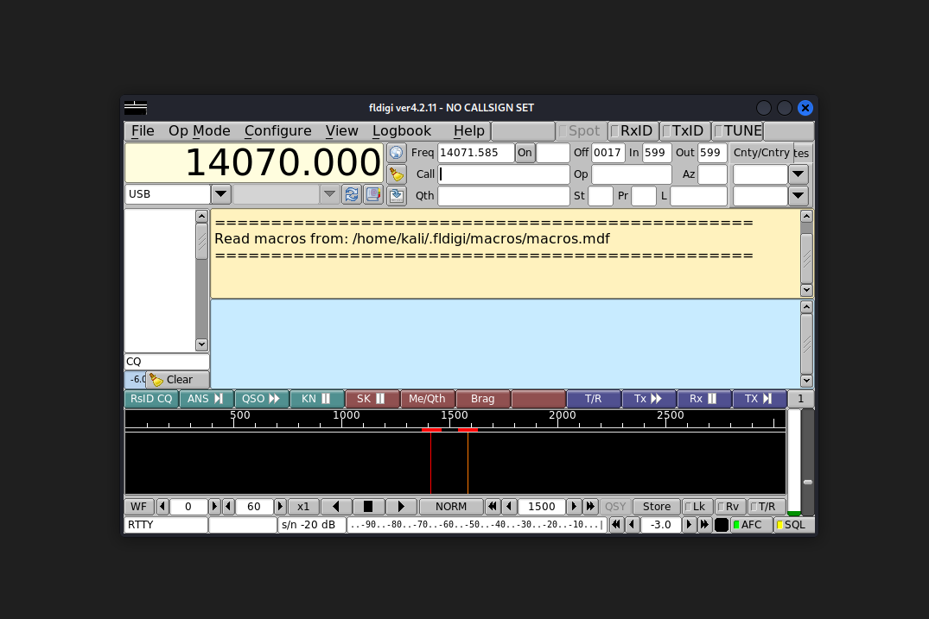The image size is (929, 619).
Task: Fast increase cursor frequency after 1500
Action: click(590, 507)
